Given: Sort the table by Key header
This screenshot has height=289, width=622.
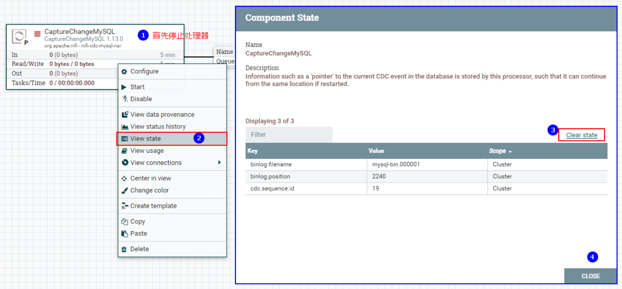Looking at the screenshot, I should click(x=252, y=151).
